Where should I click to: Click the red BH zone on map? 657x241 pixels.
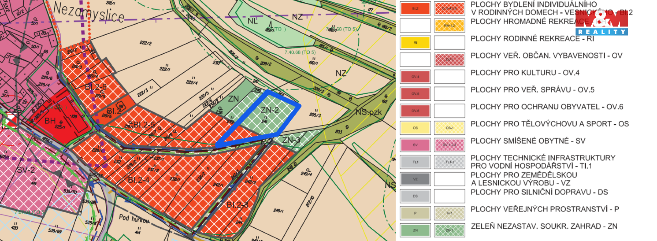point(55,123)
